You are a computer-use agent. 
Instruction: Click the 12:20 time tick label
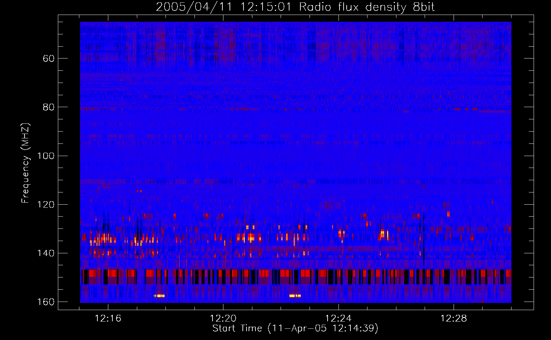pos(223,319)
